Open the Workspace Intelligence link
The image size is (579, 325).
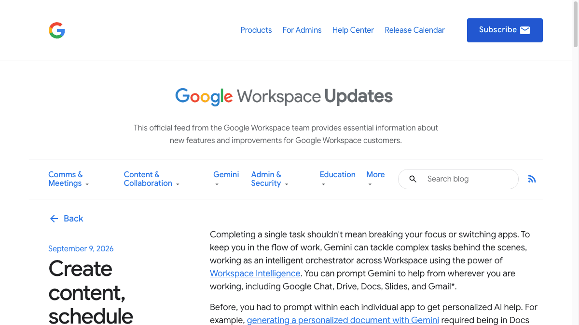[x=255, y=273]
